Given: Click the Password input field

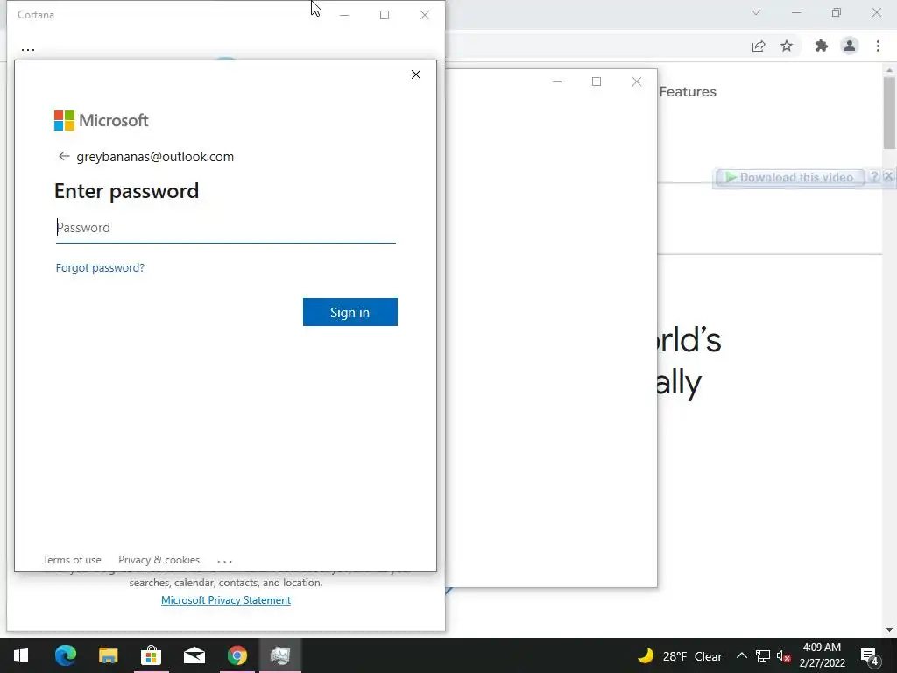Looking at the screenshot, I should tap(225, 228).
